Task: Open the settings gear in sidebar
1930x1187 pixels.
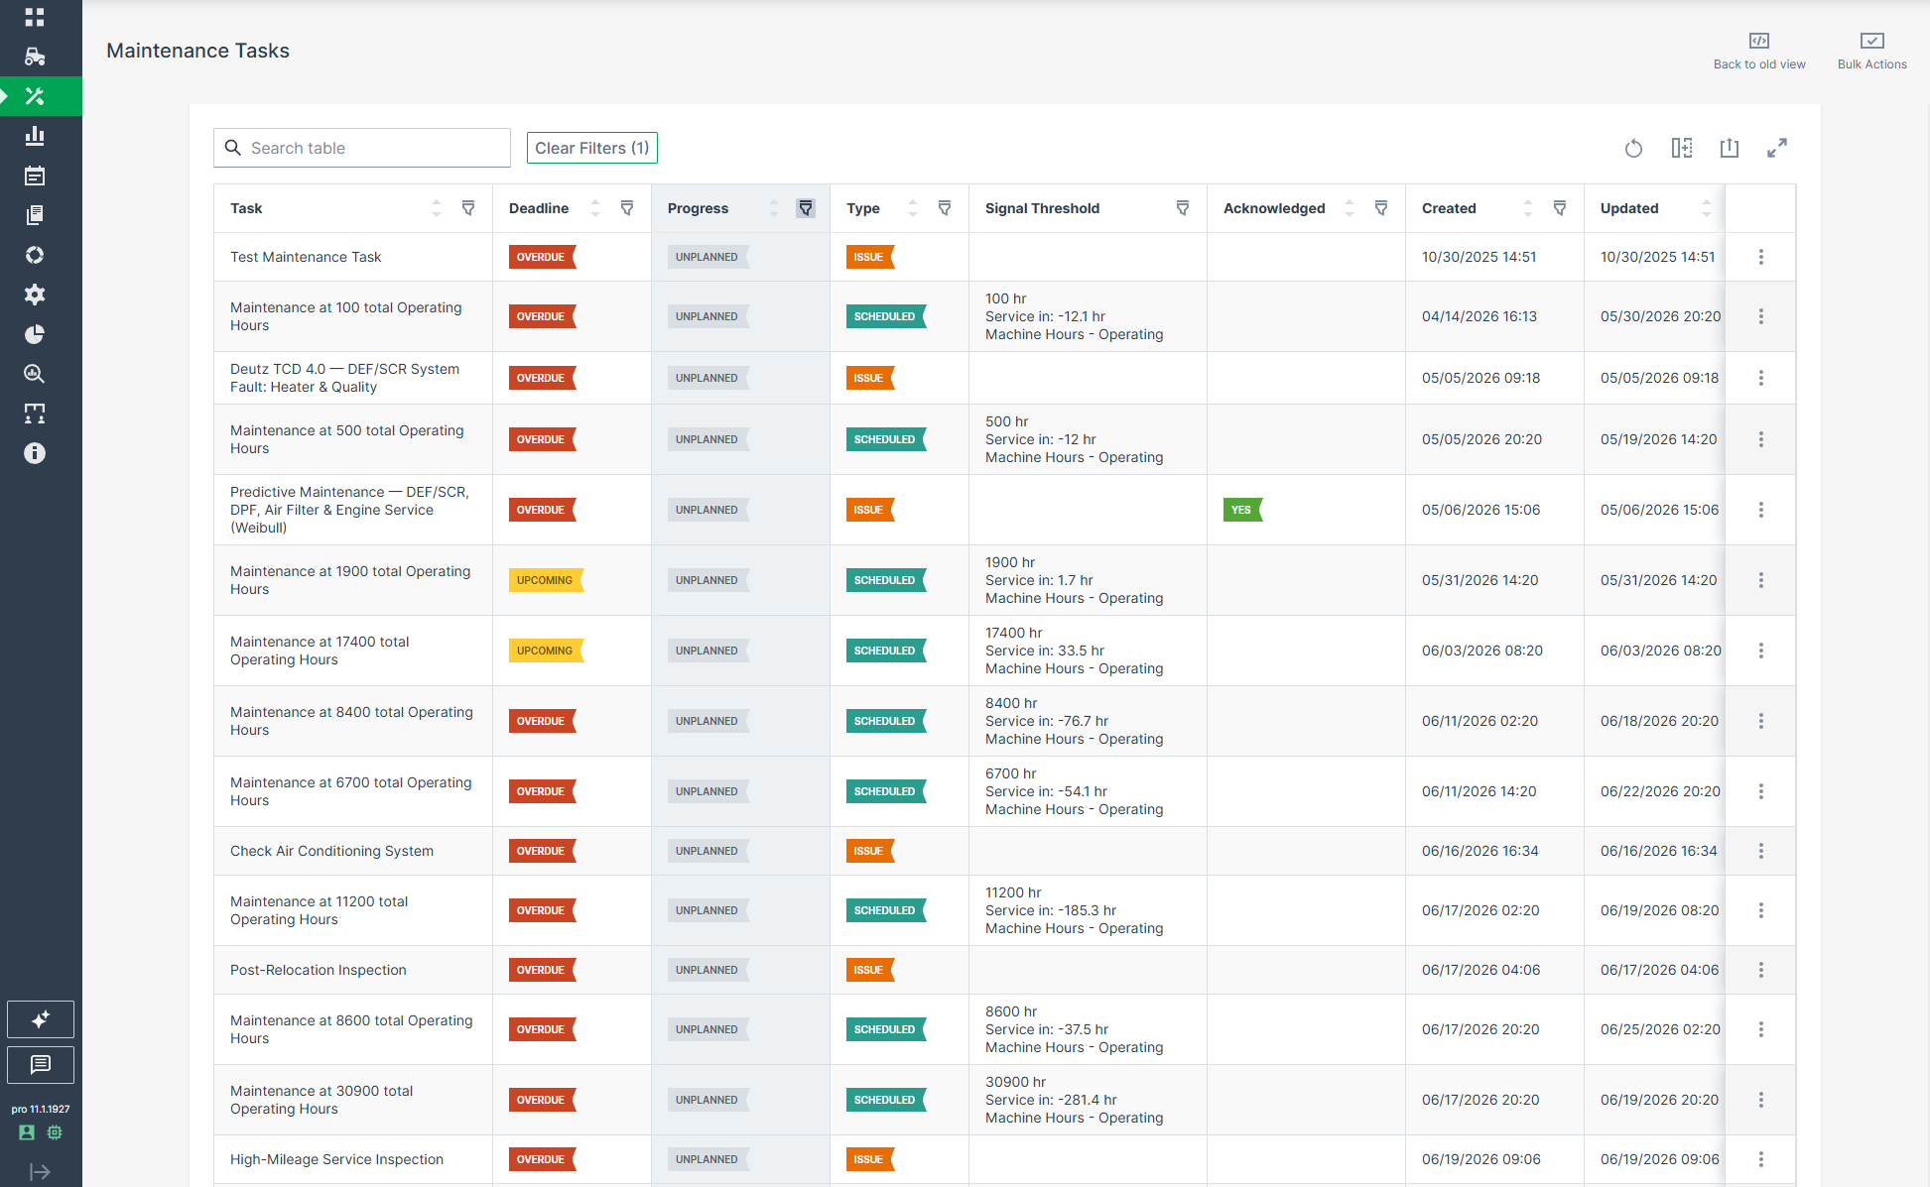Action: click(x=35, y=295)
